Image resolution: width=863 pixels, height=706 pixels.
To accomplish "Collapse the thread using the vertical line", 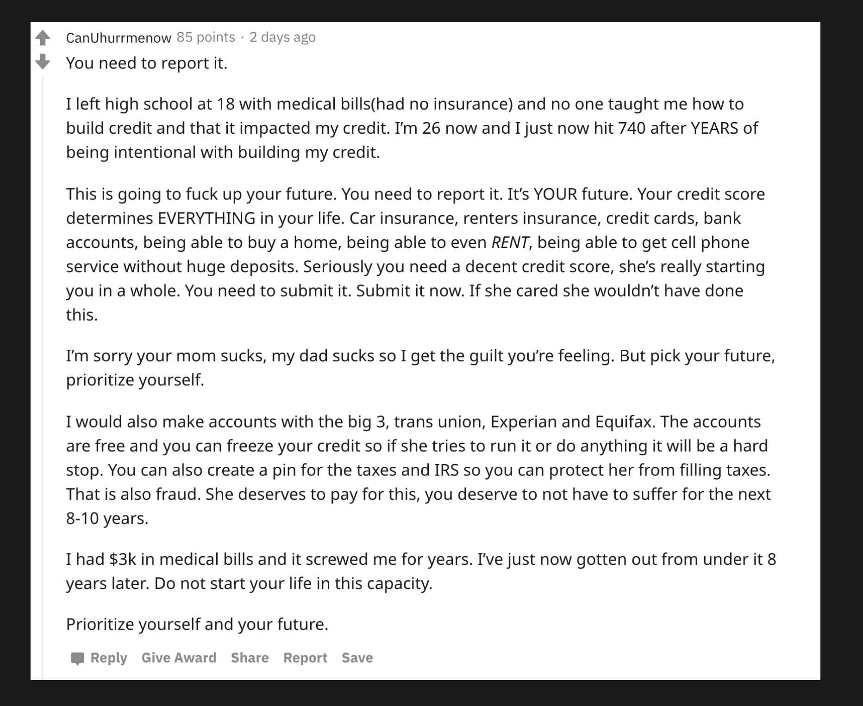I will coord(43,370).
